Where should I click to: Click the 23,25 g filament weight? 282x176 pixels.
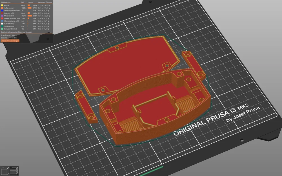click(47, 16)
